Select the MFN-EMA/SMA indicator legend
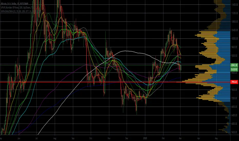239x141 pixels. (21, 11)
